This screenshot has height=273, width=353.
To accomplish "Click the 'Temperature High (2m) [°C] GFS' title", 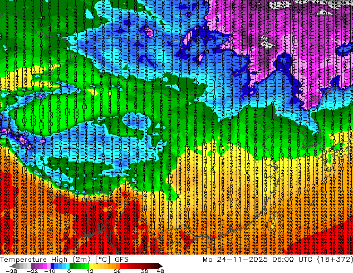I will (x=64, y=260).
